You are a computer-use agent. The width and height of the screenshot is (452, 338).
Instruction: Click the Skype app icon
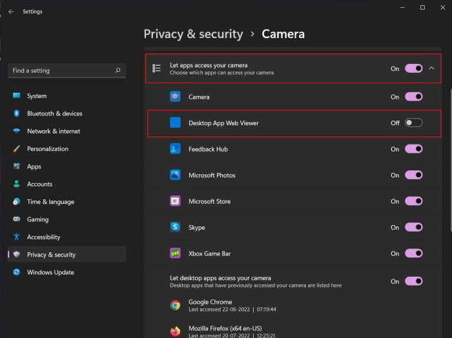click(x=175, y=227)
